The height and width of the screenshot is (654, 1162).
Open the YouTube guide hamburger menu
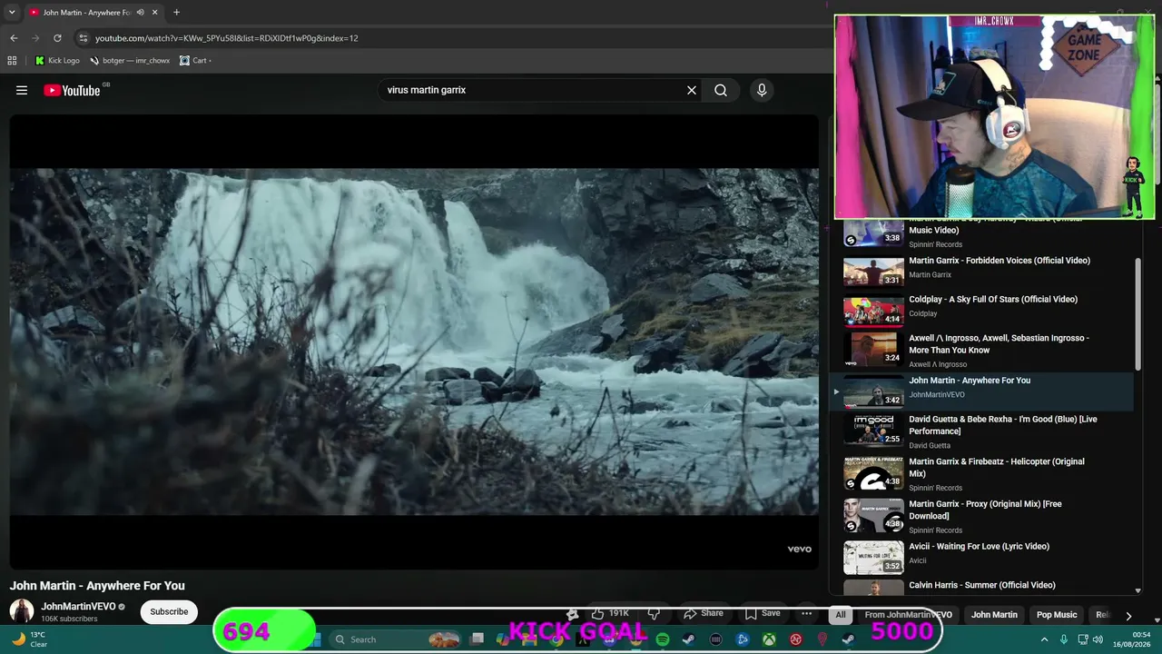point(22,90)
